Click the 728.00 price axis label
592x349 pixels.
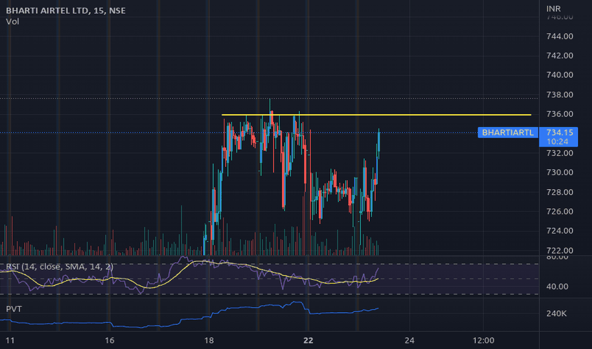560,192
